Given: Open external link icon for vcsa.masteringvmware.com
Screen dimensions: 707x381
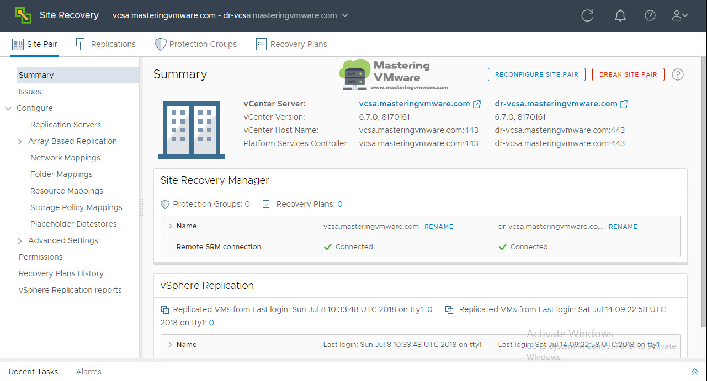Looking at the screenshot, I should [x=477, y=104].
